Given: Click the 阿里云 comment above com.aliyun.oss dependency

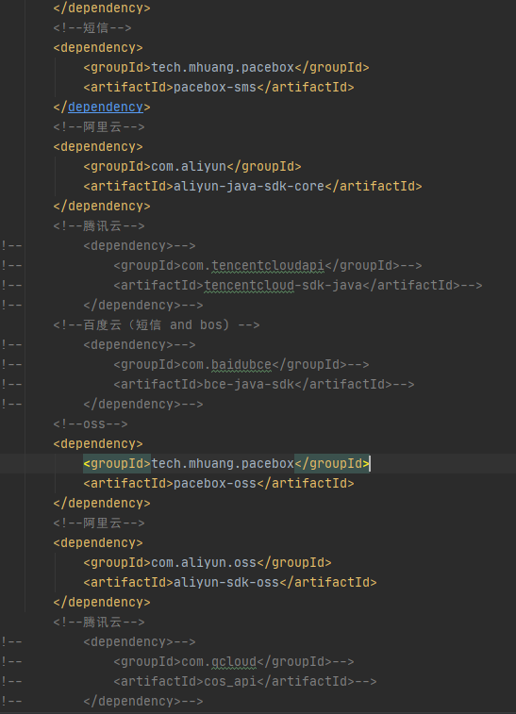Looking at the screenshot, I should (99, 523).
